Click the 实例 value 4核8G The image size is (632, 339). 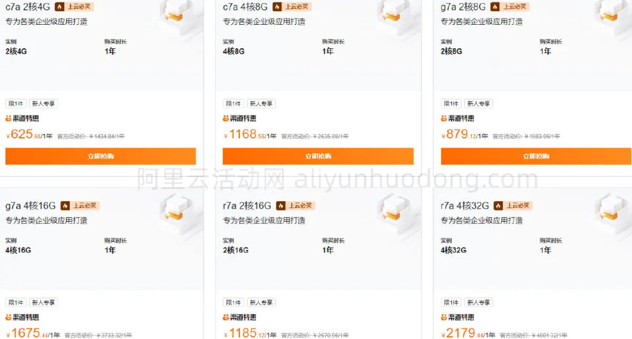click(234, 52)
